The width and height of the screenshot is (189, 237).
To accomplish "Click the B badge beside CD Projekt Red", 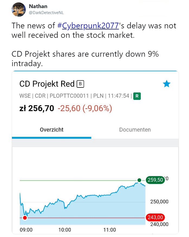I will [80, 84].
